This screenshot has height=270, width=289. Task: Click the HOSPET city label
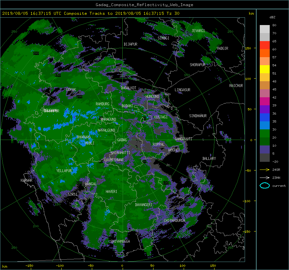pos(174,150)
